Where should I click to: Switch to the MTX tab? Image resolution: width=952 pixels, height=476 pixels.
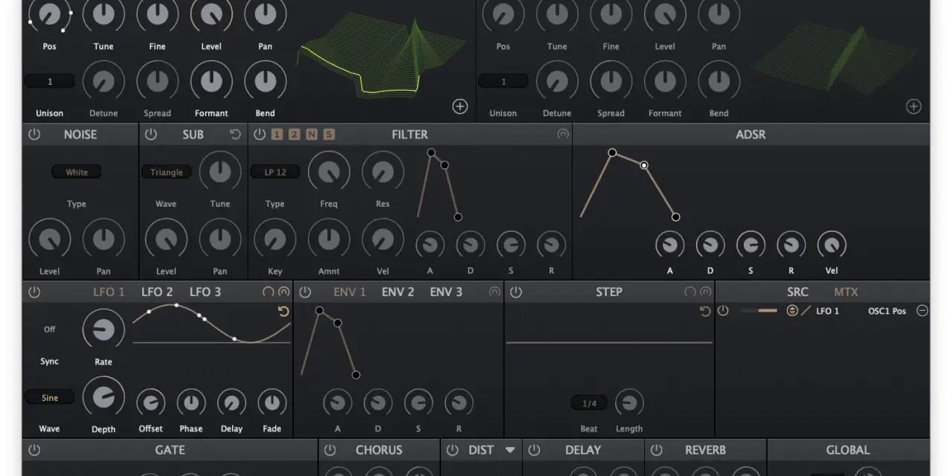click(846, 292)
